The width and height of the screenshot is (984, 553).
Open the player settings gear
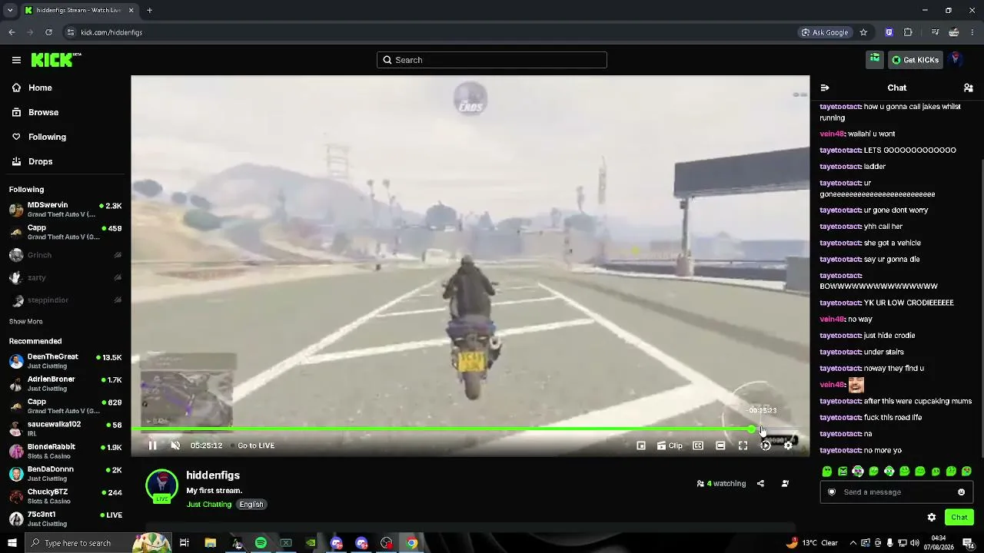788,445
